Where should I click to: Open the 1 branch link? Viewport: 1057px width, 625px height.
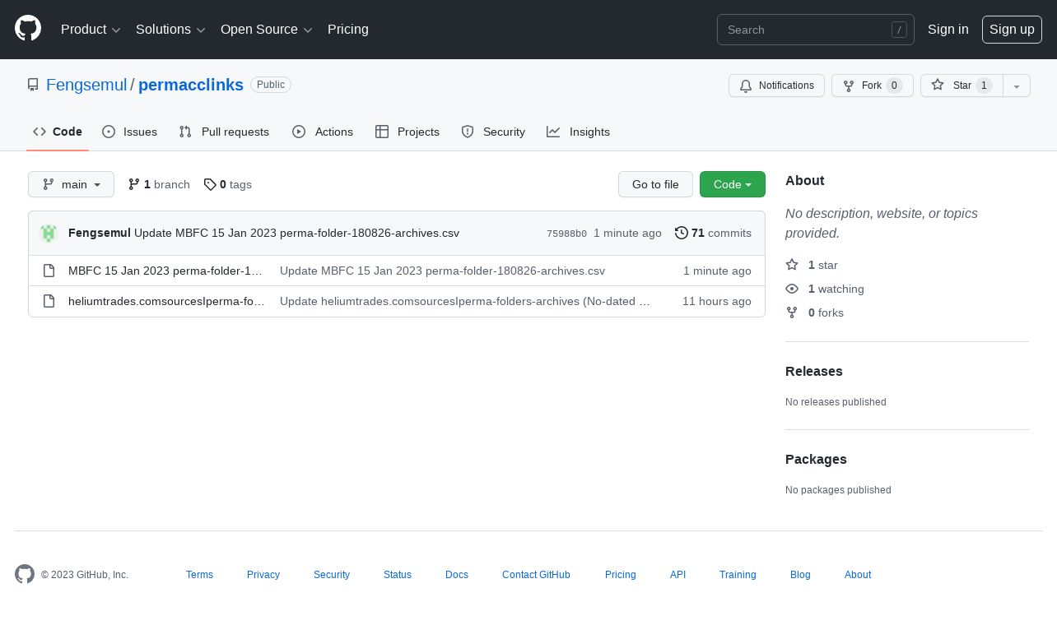pyautogui.click(x=159, y=184)
